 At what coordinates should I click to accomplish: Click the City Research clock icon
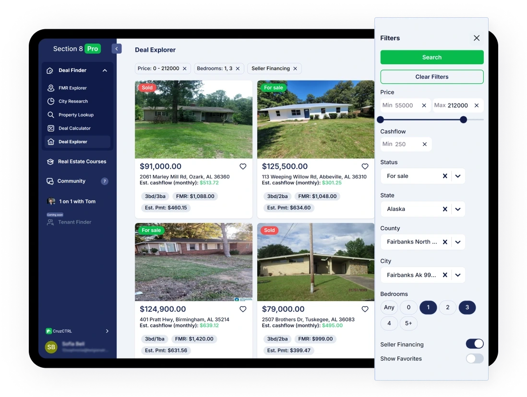tap(50, 101)
